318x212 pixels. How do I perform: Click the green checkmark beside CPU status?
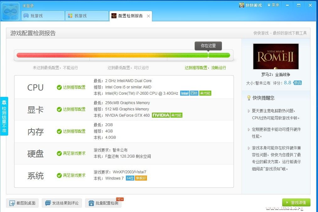coord(59,87)
